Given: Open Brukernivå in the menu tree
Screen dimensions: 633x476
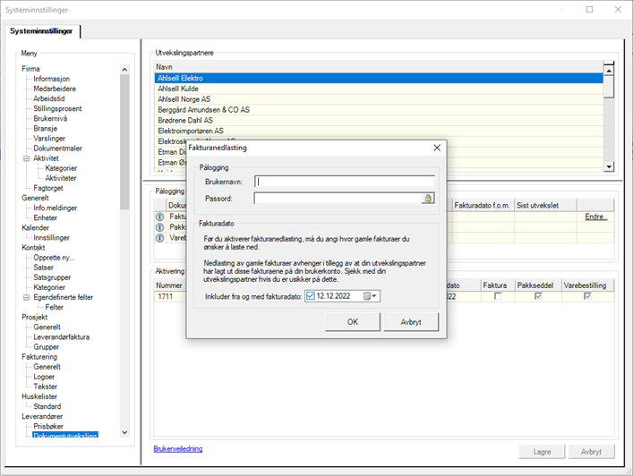Looking at the screenshot, I should click(x=50, y=119).
